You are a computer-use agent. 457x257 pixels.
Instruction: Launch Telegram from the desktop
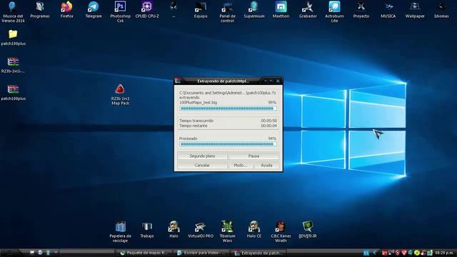point(94,9)
